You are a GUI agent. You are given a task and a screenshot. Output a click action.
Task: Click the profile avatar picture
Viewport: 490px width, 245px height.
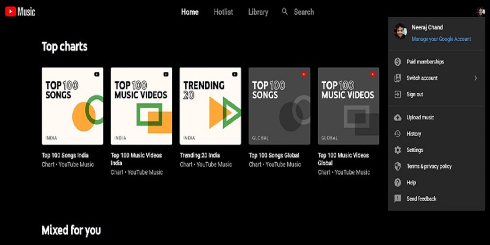(x=482, y=11)
